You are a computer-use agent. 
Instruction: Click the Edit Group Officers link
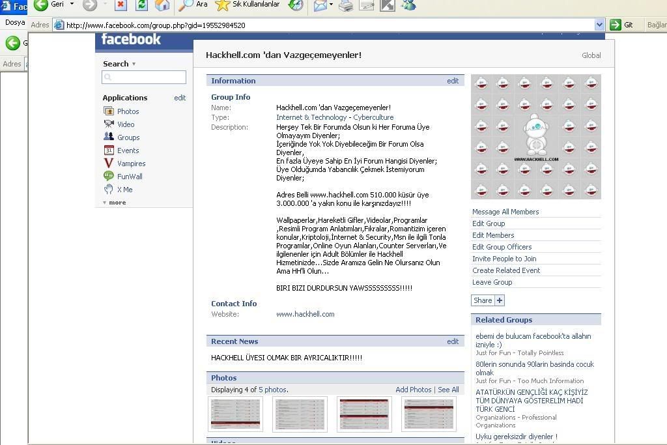(502, 247)
